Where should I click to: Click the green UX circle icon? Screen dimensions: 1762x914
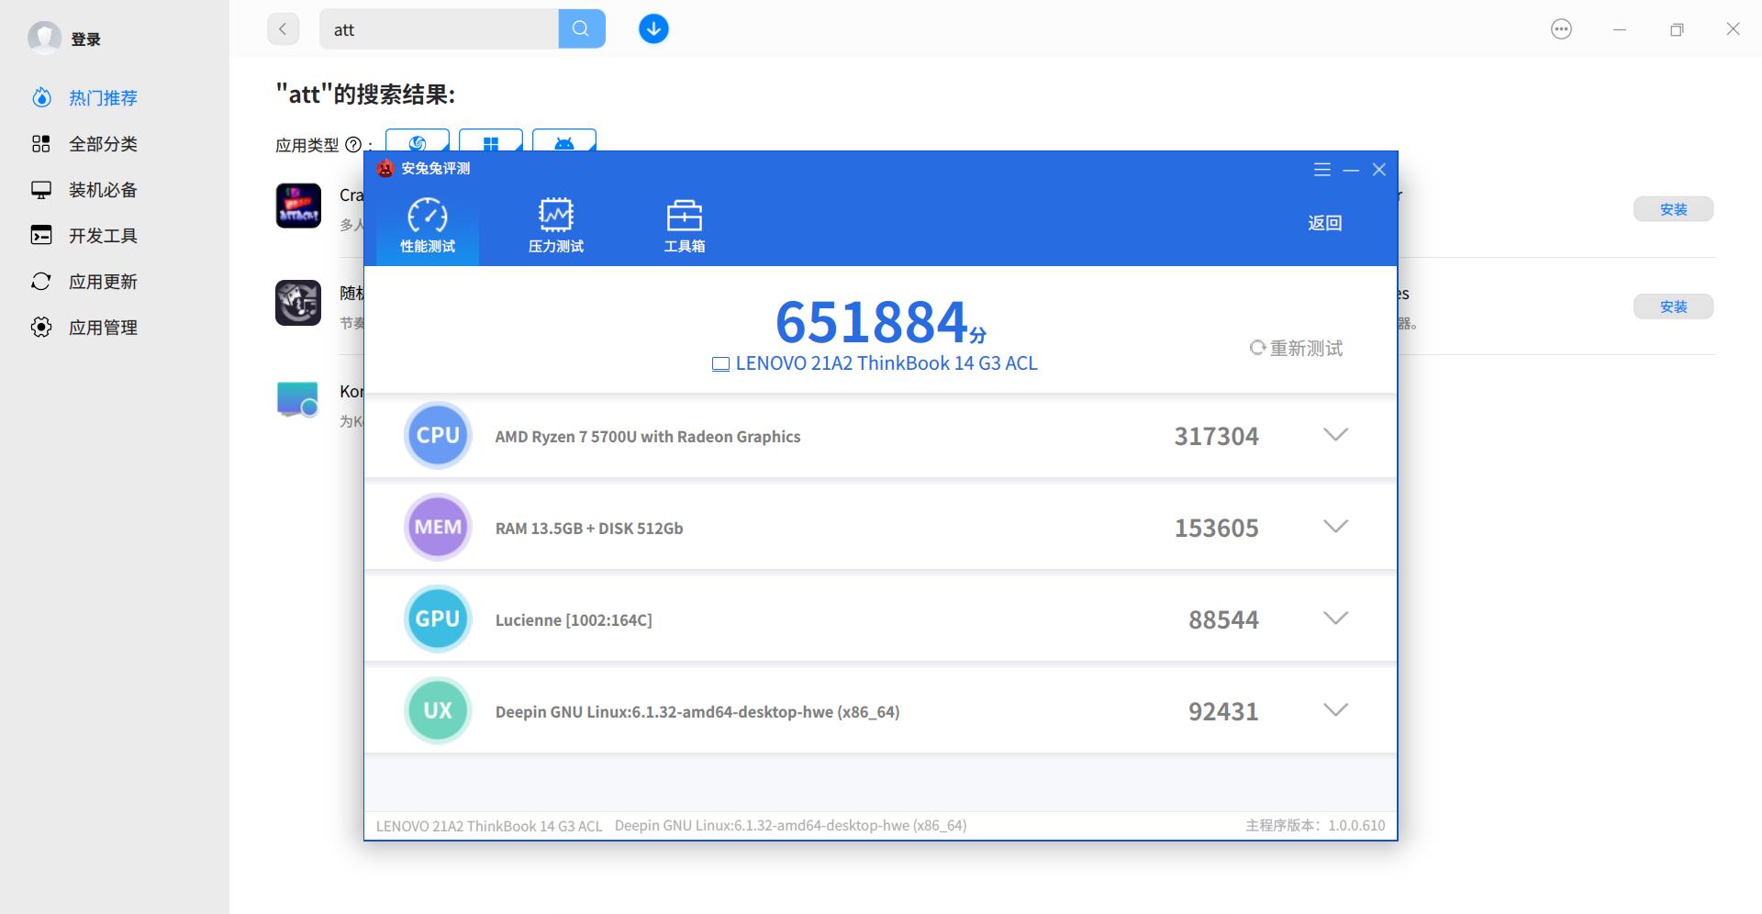tap(438, 710)
